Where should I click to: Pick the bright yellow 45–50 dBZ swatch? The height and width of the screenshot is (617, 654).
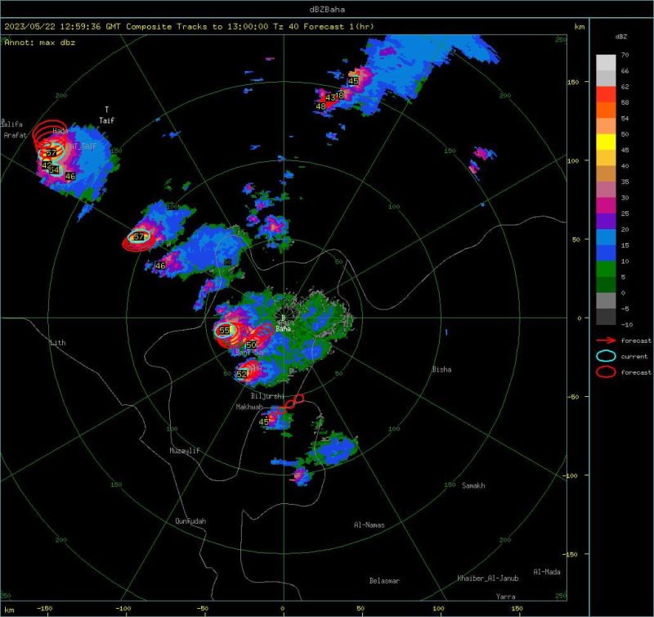coord(606,142)
